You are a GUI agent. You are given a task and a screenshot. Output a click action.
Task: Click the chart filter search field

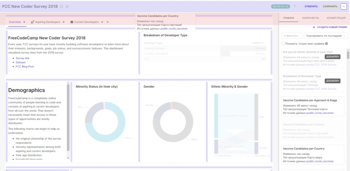pyautogui.click(x=292, y=35)
